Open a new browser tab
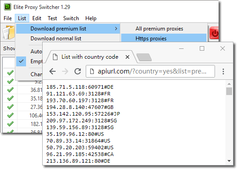 pos(144,57)
